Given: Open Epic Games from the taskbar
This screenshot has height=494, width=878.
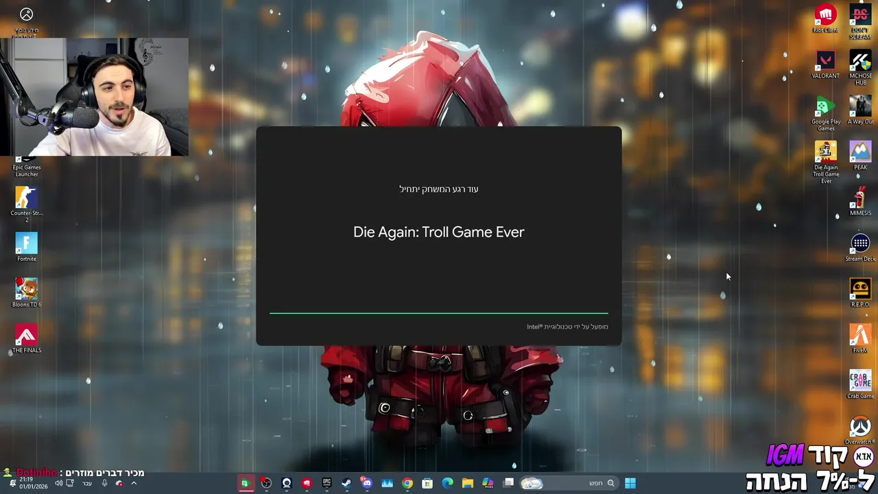Looking at the screenshot, I should tap(327, 483).
